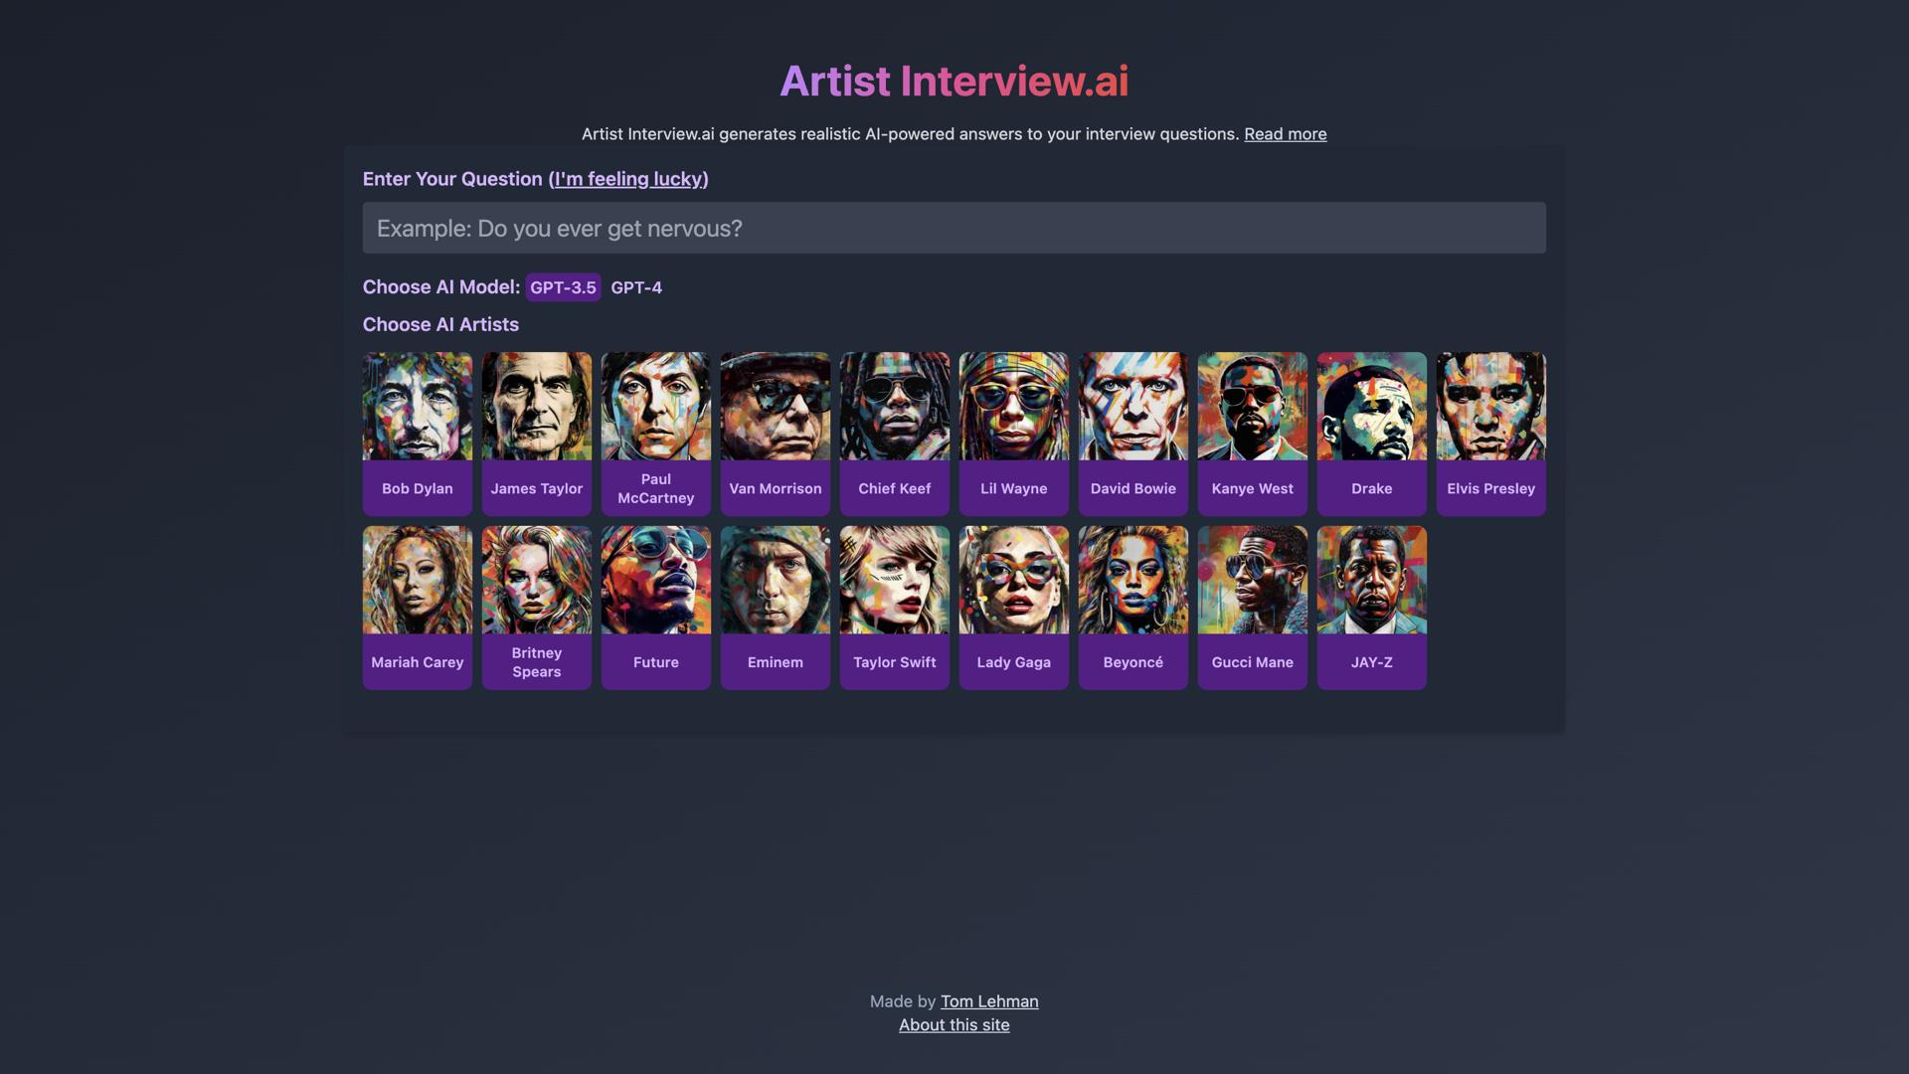Select the Bob Dylan artist thumbnail
1909x1074 pixels.
417,433
